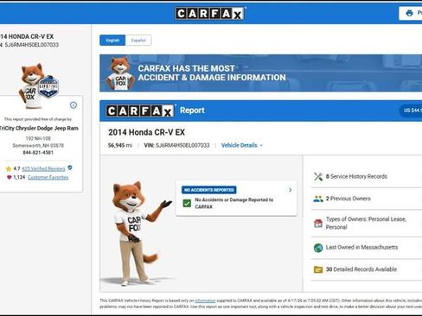Click the Honda CR-V EX sidebar heading
The height and width of the screenshot is (316, 422).
click(x=27, y=36)
